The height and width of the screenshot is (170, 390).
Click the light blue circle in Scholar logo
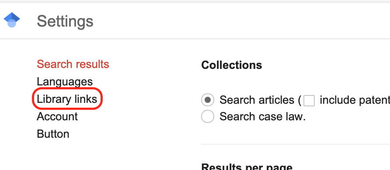[x=12, y=24]
